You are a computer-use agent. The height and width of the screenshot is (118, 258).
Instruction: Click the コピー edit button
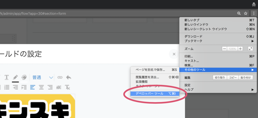233,77
